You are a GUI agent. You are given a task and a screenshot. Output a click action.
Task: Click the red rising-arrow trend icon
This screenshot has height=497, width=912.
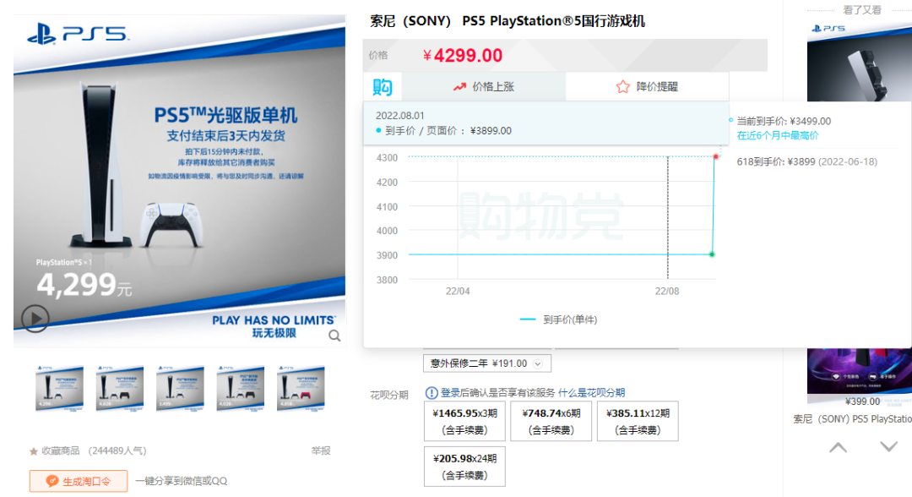[459, 87]
